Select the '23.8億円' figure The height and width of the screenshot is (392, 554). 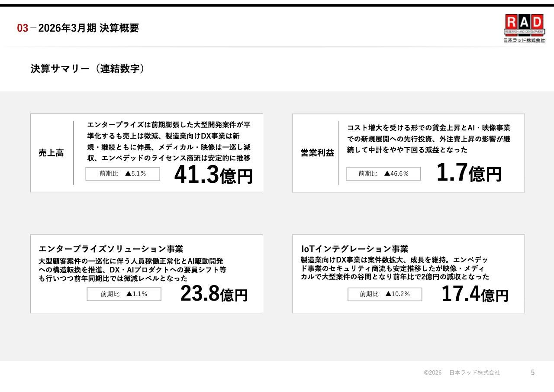click(x=214, y=294)
